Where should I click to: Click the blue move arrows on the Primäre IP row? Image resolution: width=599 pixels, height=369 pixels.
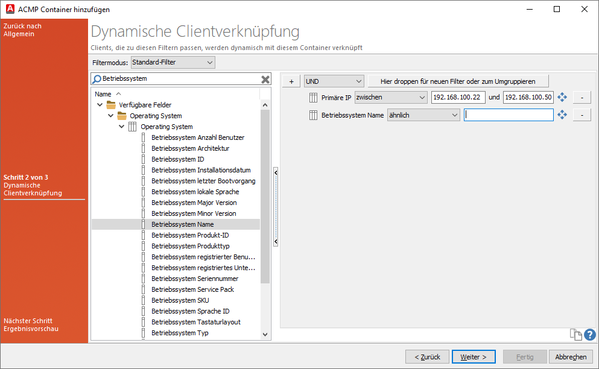(562, 96)
